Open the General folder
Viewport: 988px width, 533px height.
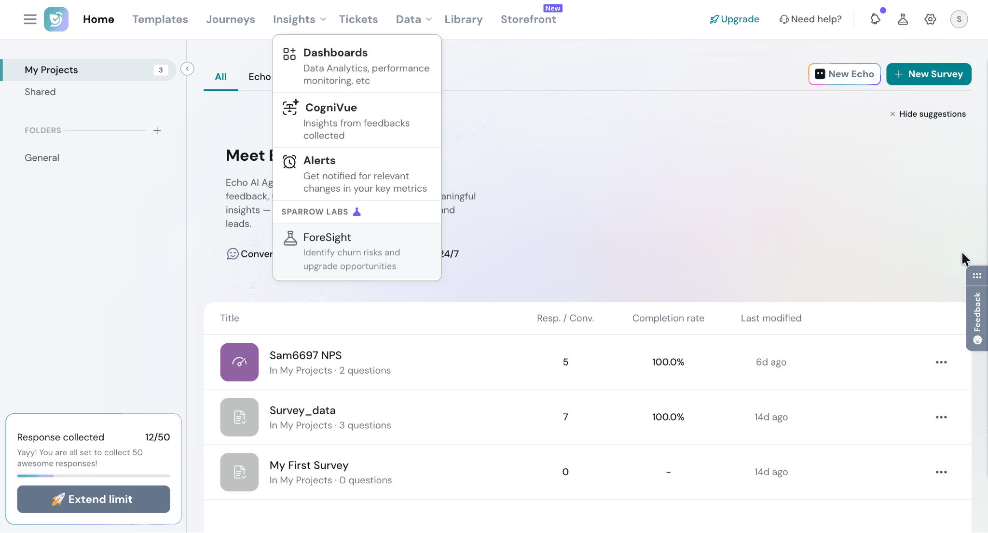(x=42, y=158)
